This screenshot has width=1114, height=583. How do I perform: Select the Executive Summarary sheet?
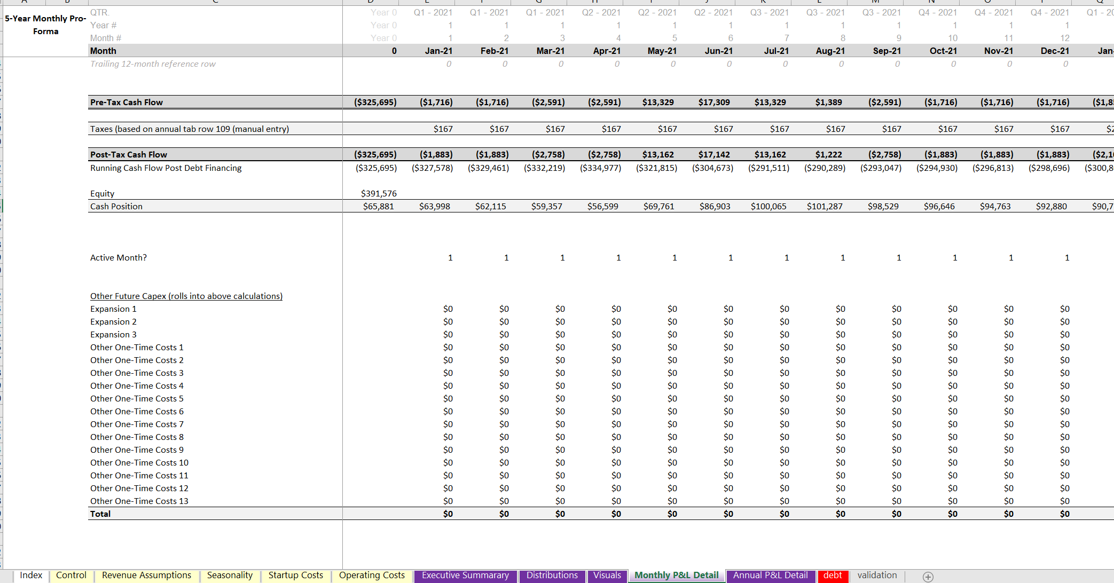pos(465,576)
